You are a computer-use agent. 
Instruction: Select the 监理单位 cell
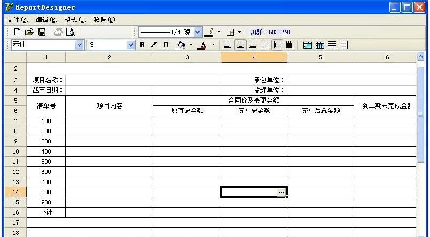click(x=254, y=90)
